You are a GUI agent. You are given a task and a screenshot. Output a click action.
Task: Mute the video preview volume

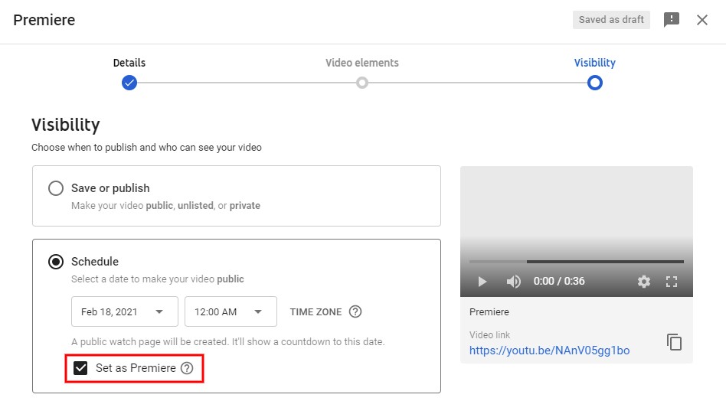[x=513, y=281]
